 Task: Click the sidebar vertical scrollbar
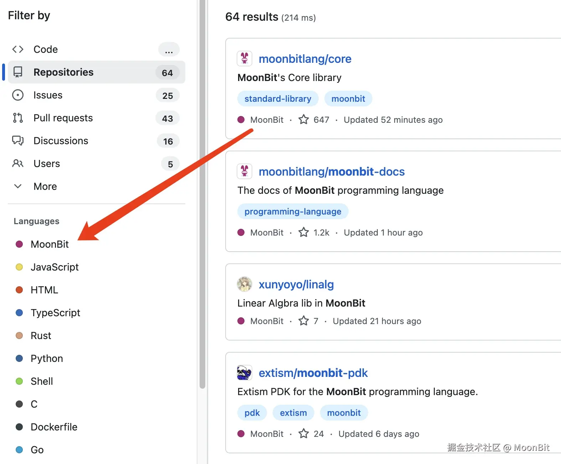[x=202, y=193]
